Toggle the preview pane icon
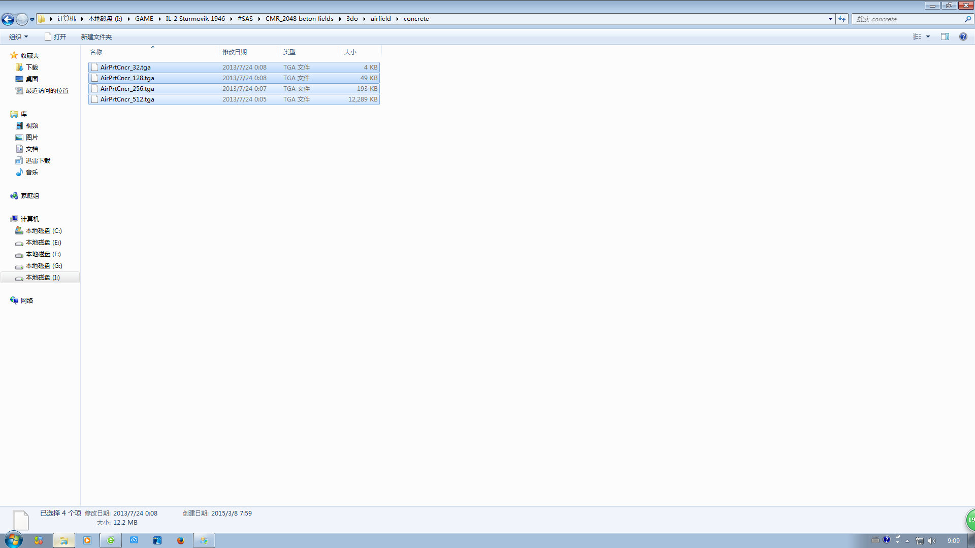The image size is (975, 548). click(x=945, y=37)
